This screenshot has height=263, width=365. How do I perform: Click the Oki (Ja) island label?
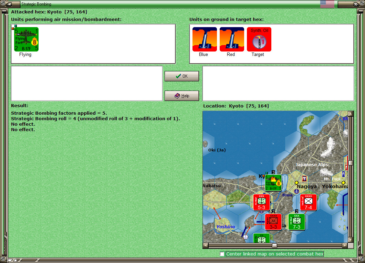217,150
